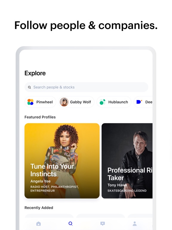
Task: Select the Pinwheel chip
Action: coord(40,102)
